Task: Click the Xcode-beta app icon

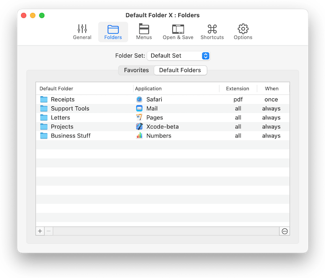Action: click(x=139, y=127)
